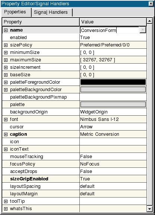The height and width of the screenshot is (215, 155).
Task: Click the black paletteForegroundColor swatch
Action: click(x=113, y=82)
